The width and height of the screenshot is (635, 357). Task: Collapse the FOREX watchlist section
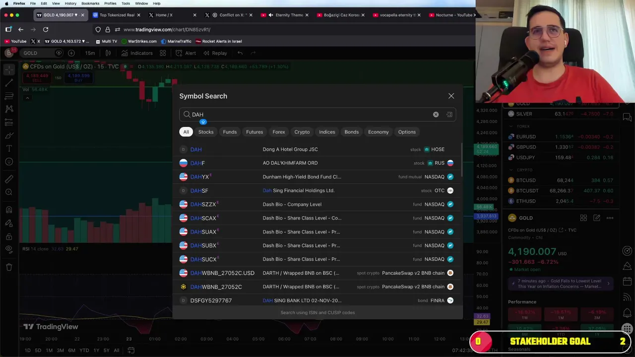click(511, 126)
